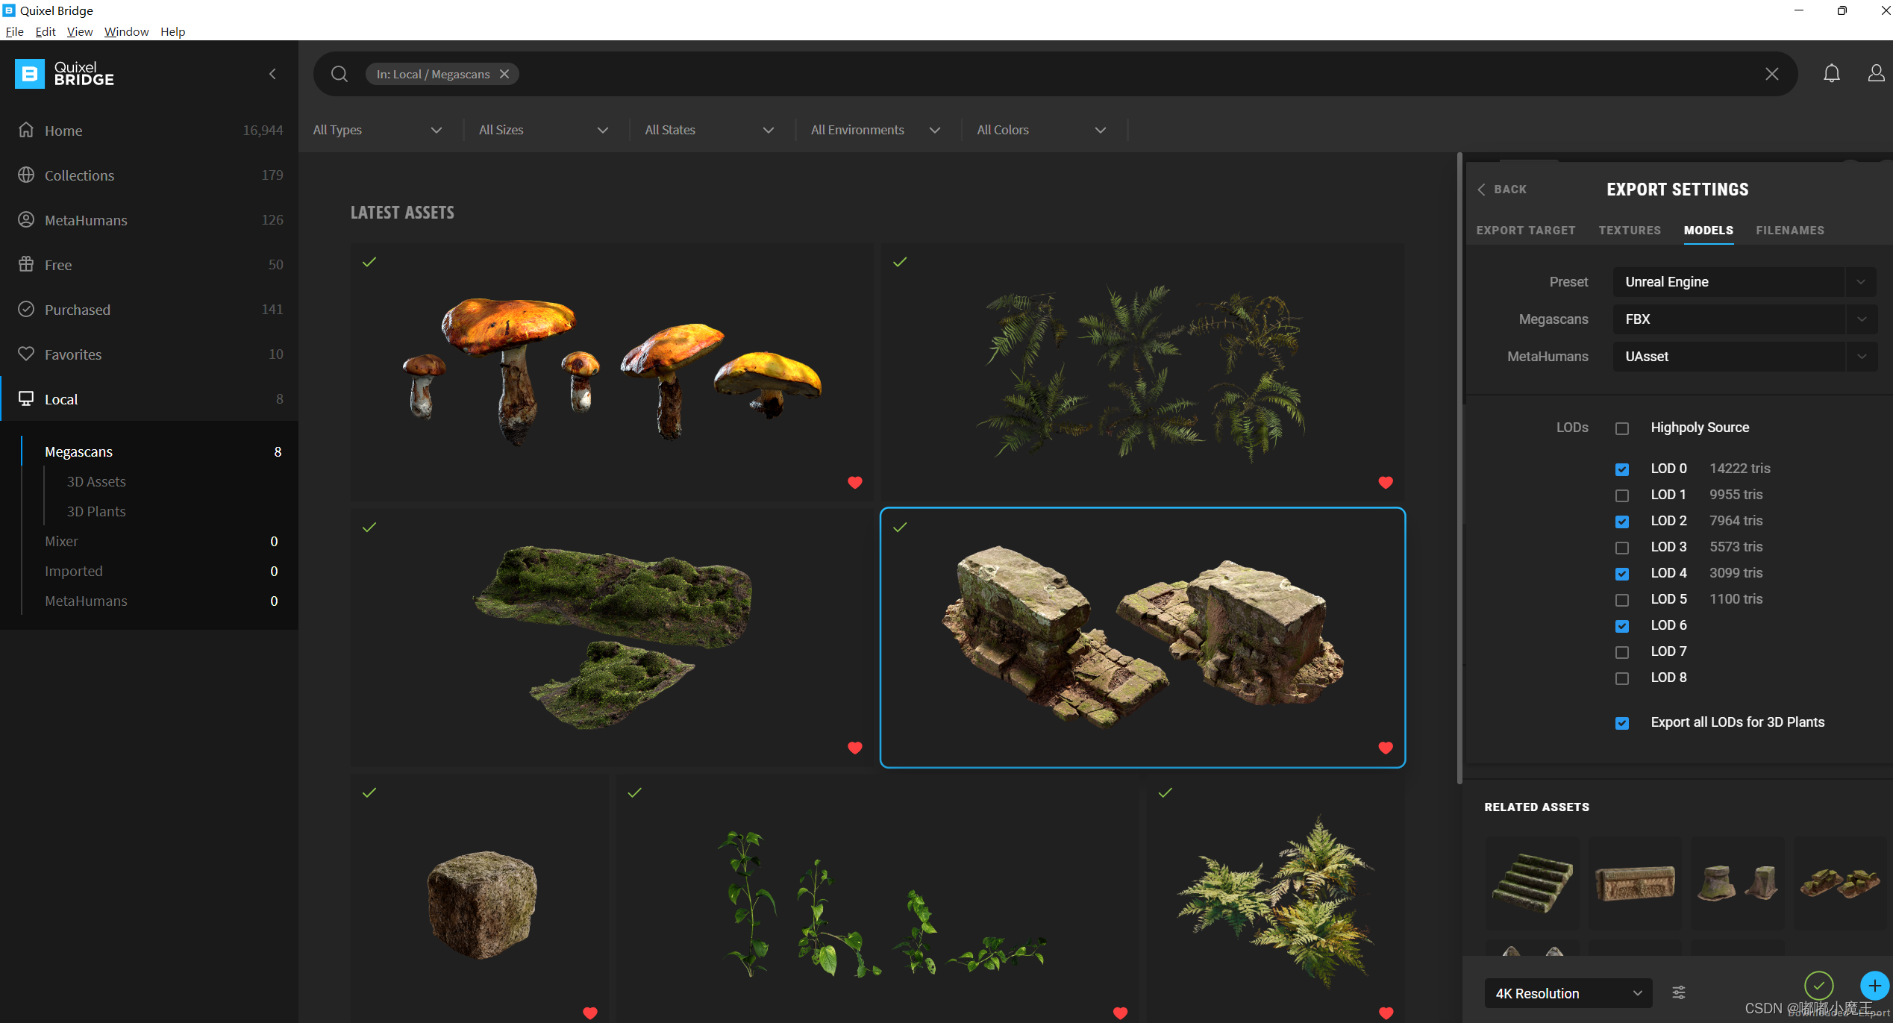Enable the Highpoly Source checkbox
Screen dimensions: 1893x1023
(1622, 428)
